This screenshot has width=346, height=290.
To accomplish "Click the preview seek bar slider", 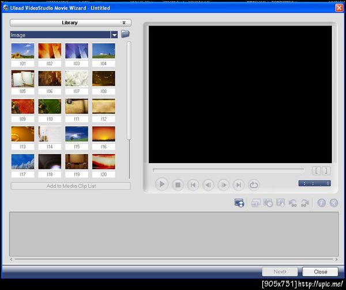I will (x=228, y=170).
